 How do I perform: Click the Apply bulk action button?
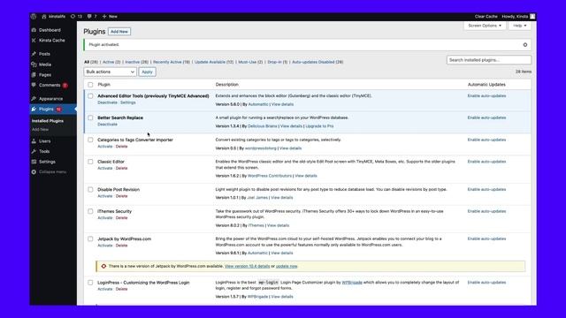point(147,72)
